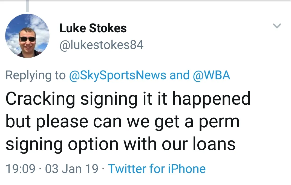
Task: Click the word 'and' between mentions
Action: (179, 75)
